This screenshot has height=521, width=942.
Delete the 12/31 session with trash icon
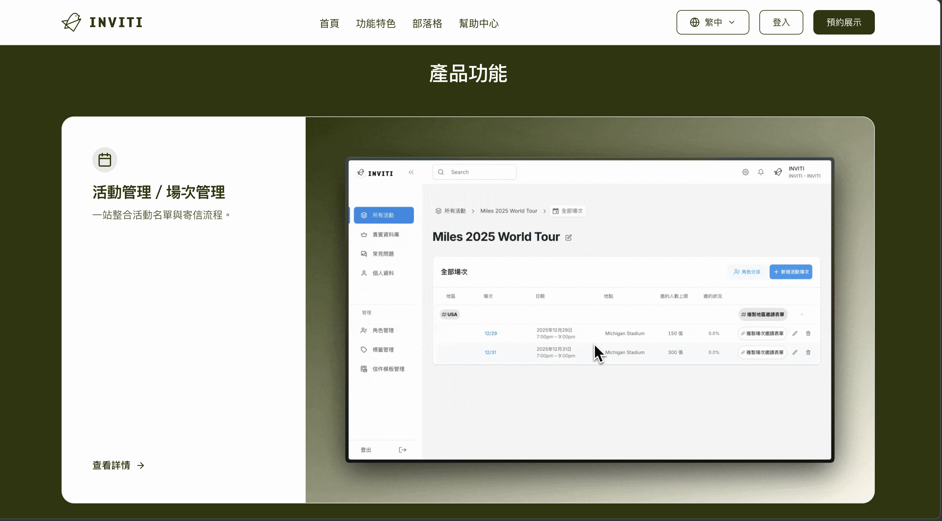pyautogui.click(x=808, y=352)
